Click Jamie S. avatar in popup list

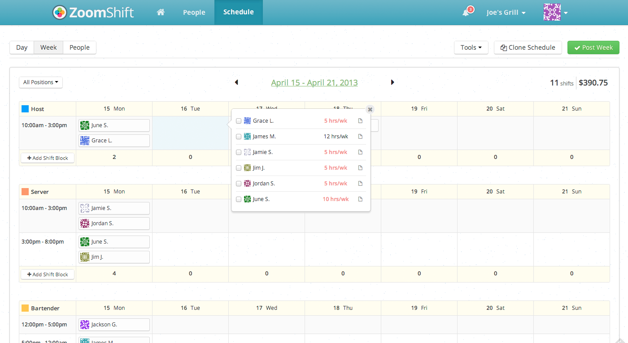(x=247, y=152)
